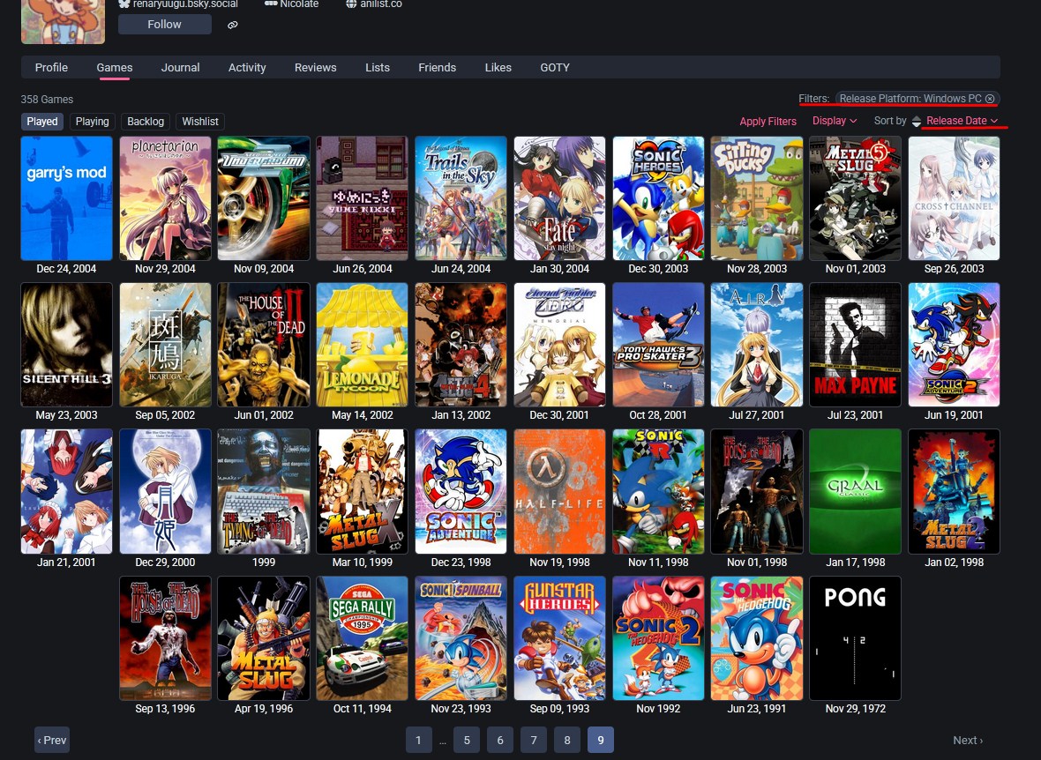Viewport: 1041px width, 760px height.
Task: Go to page 8
Action: [x=567, y=740]
